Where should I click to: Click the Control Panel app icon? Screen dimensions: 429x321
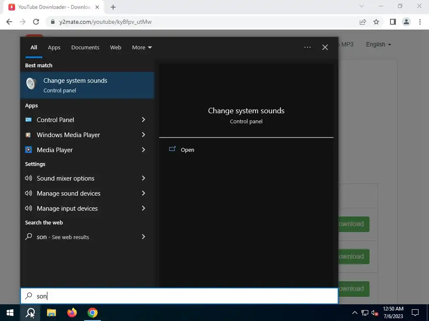[28, 120]
